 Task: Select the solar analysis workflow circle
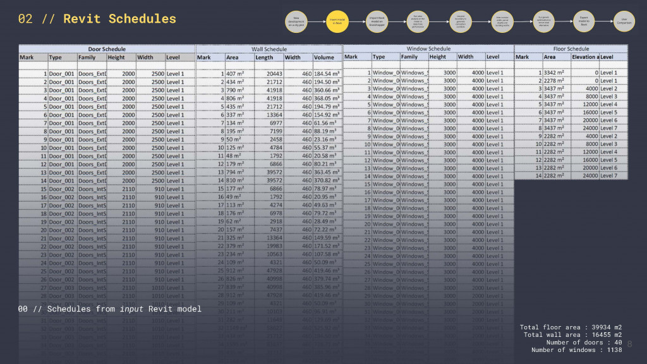click(417, 20)
